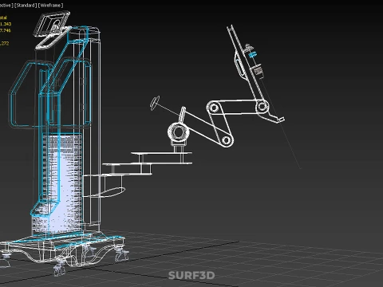Open the [Standard] viewport shading menu
The image size is (383, 287).
click(26, 6)
